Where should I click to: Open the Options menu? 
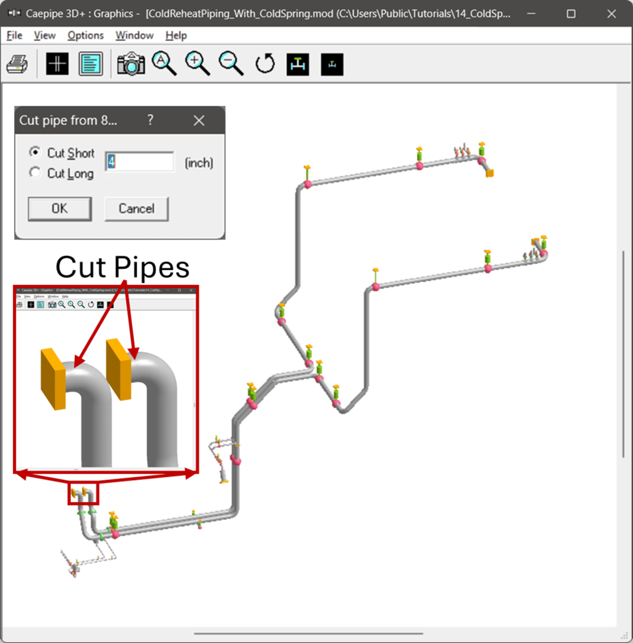85,36
